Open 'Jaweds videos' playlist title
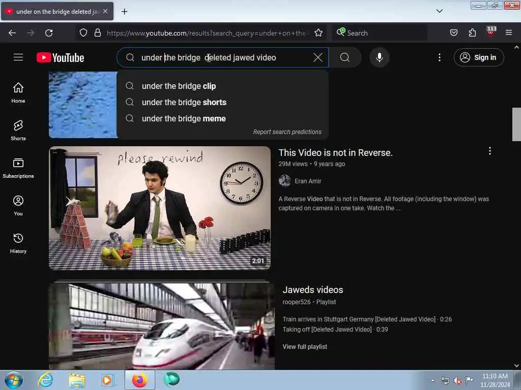 click(x=313, y=290)
